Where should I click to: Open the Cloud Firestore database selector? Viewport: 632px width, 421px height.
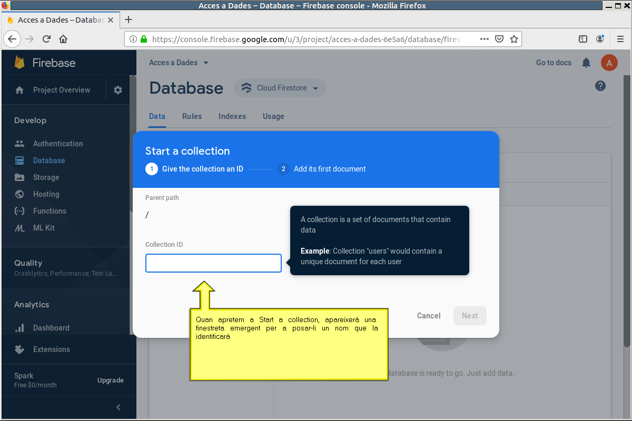[280, 88]
